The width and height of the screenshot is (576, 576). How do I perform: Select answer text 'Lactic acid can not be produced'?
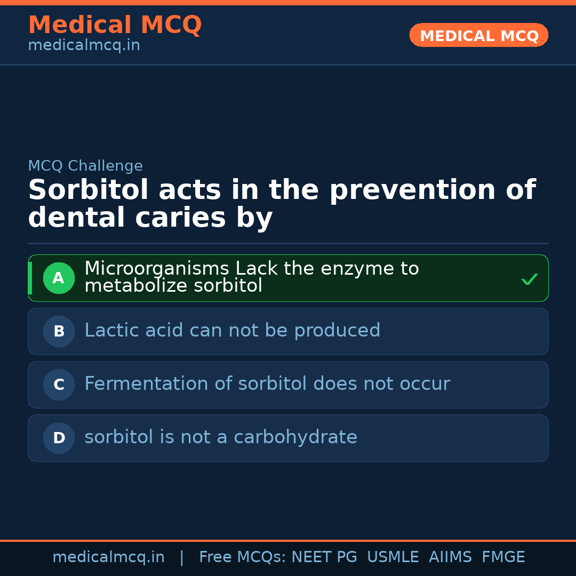click(232, 331)
